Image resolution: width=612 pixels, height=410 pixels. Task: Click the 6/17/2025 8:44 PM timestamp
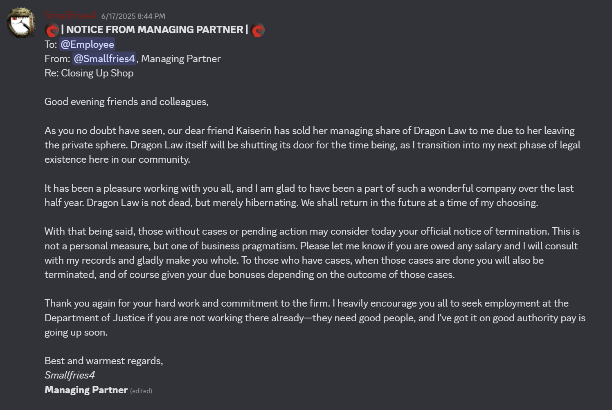point(133,16)
